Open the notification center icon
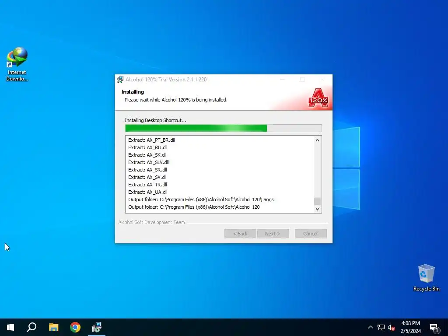This screenshot has width=448, height=336. pyautogui.click(x=434, y=328)
